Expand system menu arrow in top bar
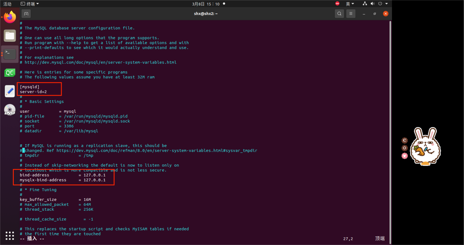This screenshot has width=464, height=245. (387, 4)
